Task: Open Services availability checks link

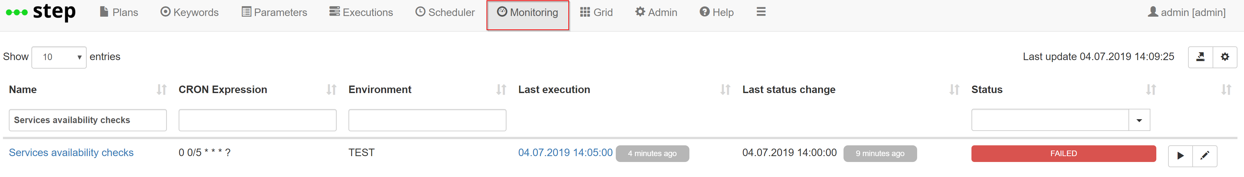Action: pos(71,153)
